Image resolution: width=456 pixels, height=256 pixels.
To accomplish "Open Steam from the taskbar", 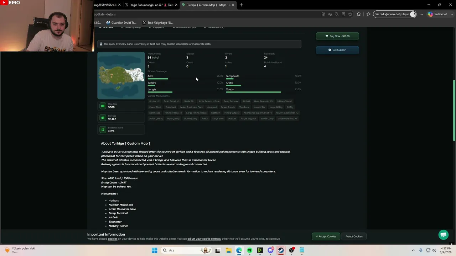I will [x=281, y=250].
